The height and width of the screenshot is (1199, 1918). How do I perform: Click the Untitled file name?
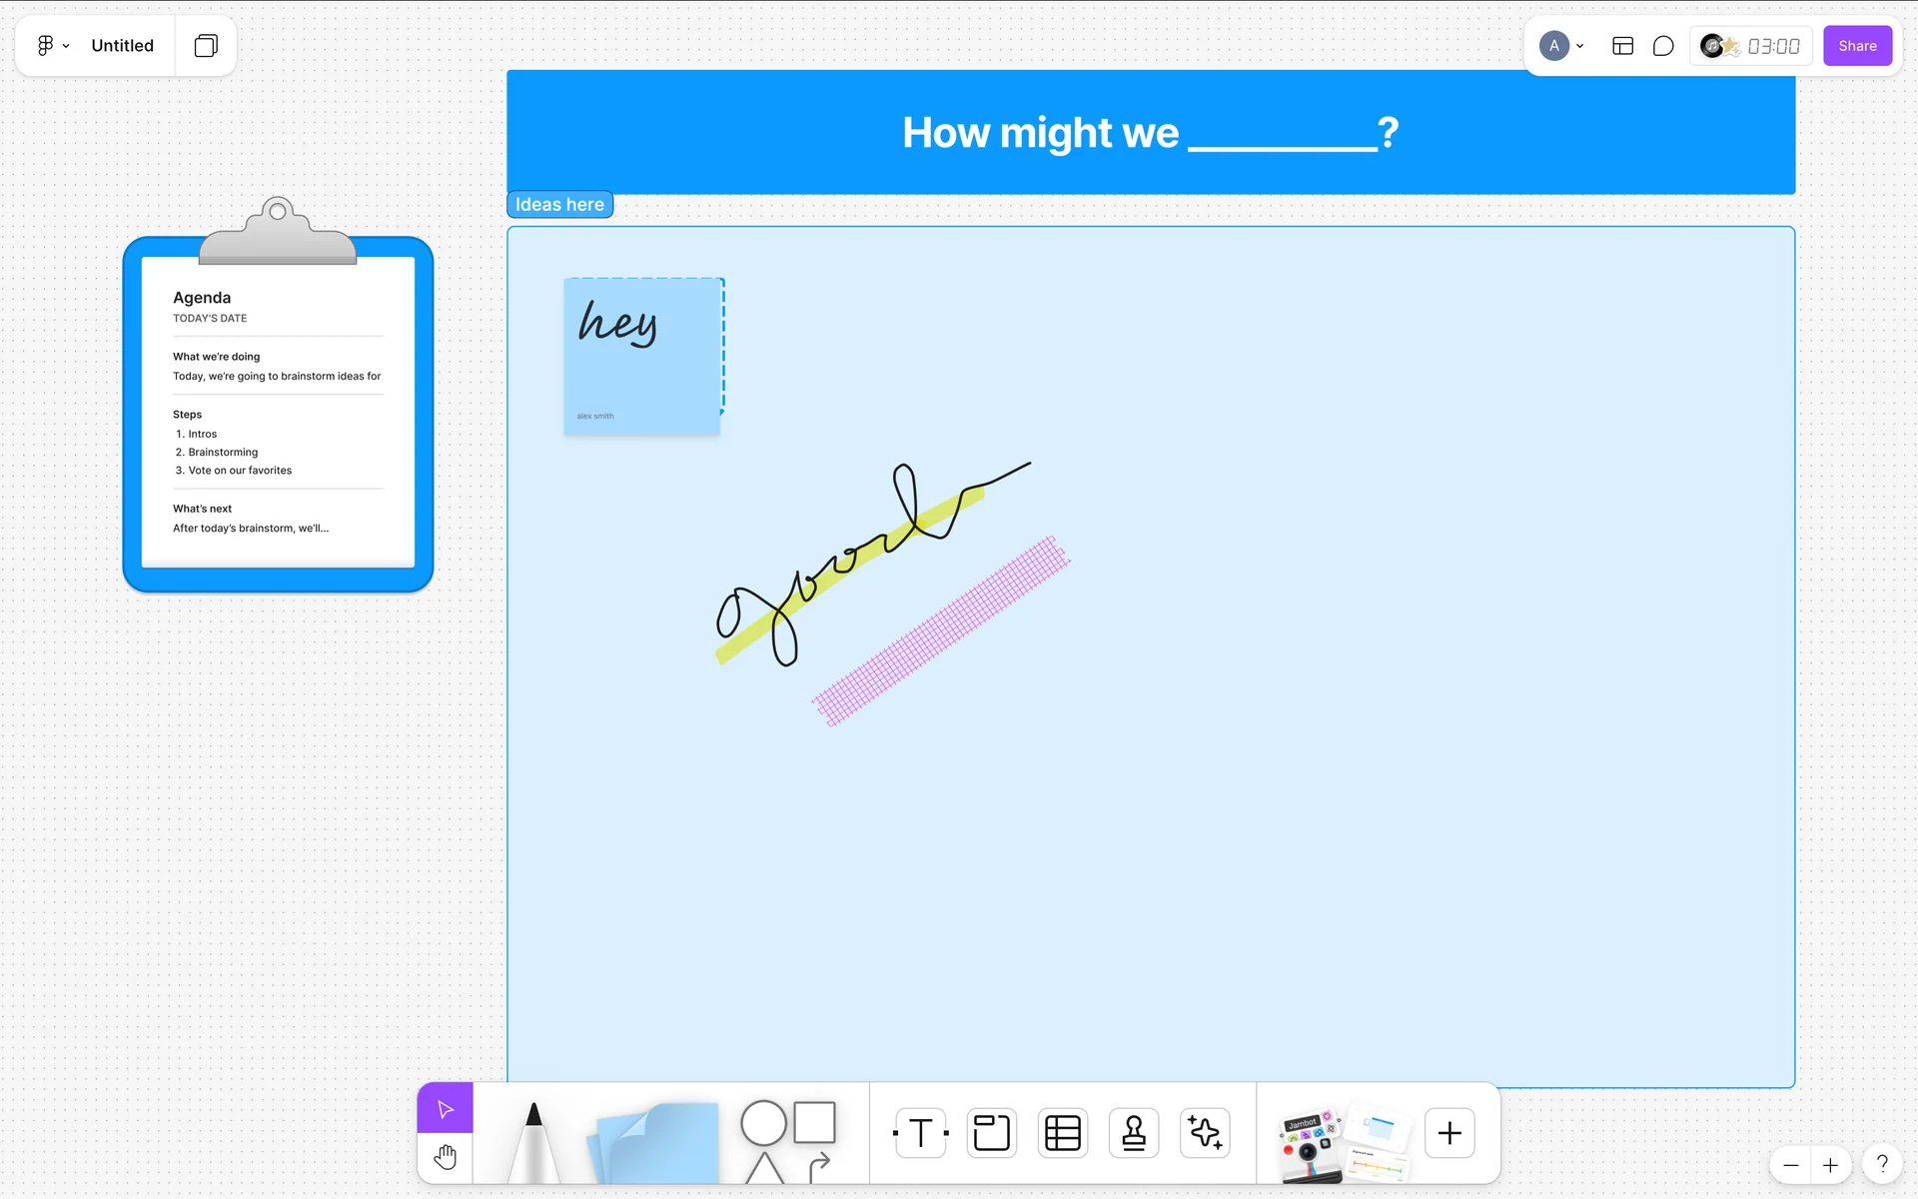click(122, 46)
